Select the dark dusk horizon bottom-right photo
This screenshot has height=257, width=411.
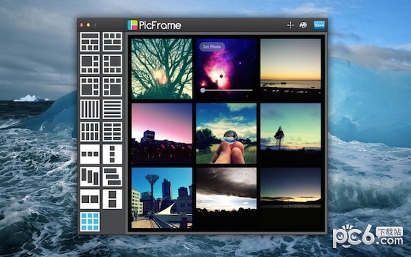click(290, 198)
